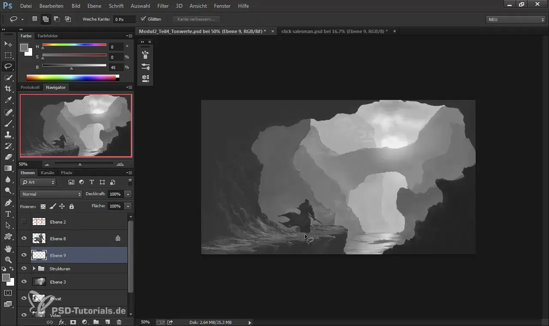This screenshot has height=326, width=549.
Task: Toggle the lock all option
Action: [71, 206]
